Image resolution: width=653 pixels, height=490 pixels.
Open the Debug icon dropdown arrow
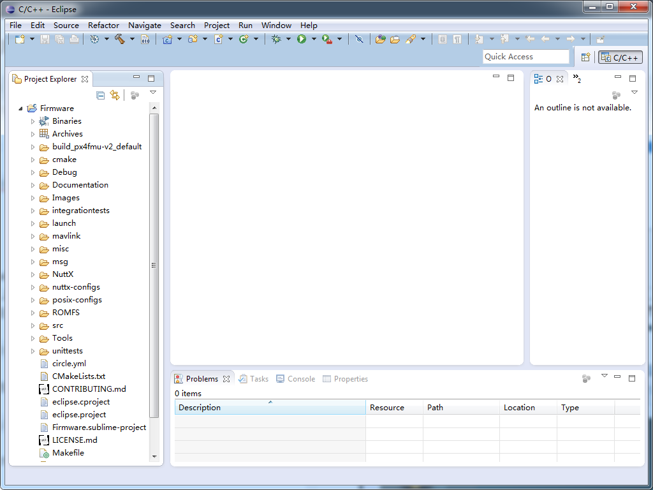click(288, 39)
